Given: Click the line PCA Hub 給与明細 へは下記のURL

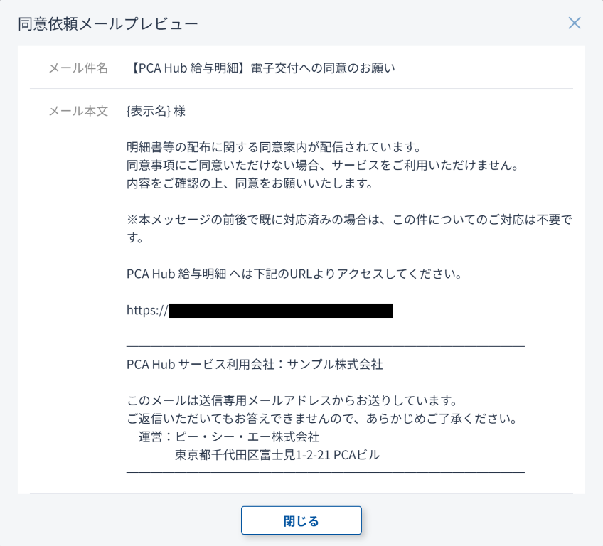Looking at the screenshot, I should pyautogui.click(x=294, y=274).
